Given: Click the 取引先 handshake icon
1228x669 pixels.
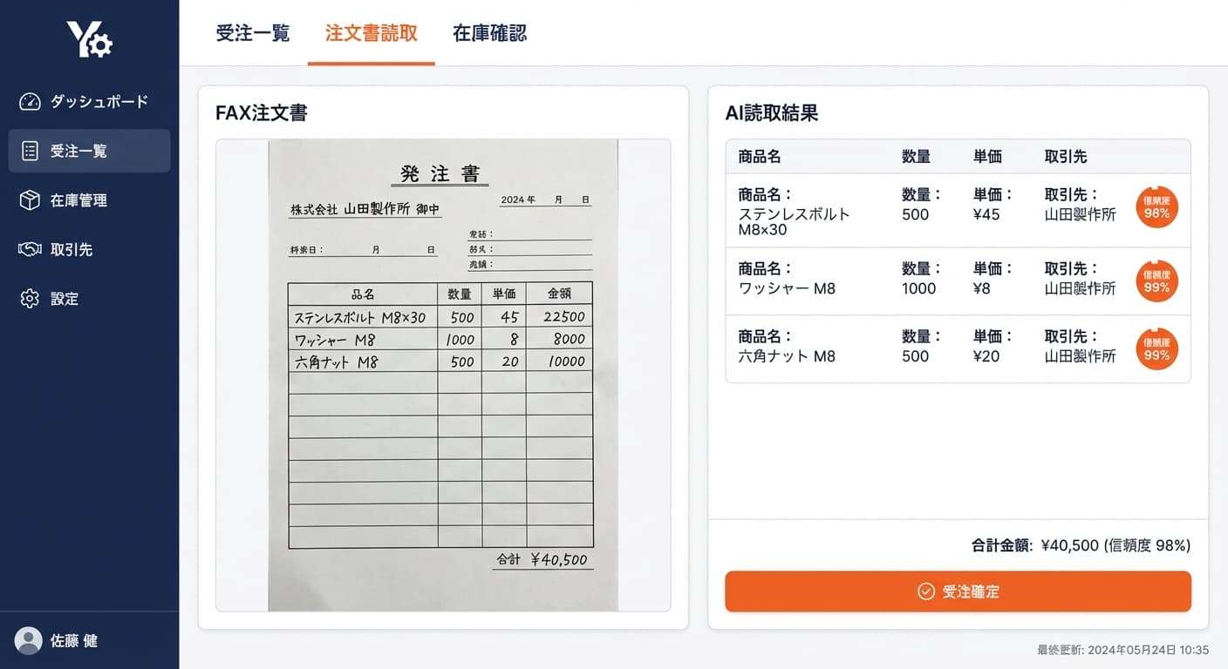Looking at the screenshot, I should tap(30, 250).
